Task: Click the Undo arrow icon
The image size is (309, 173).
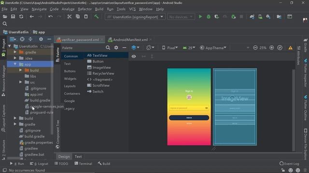Action: (50, 17)
